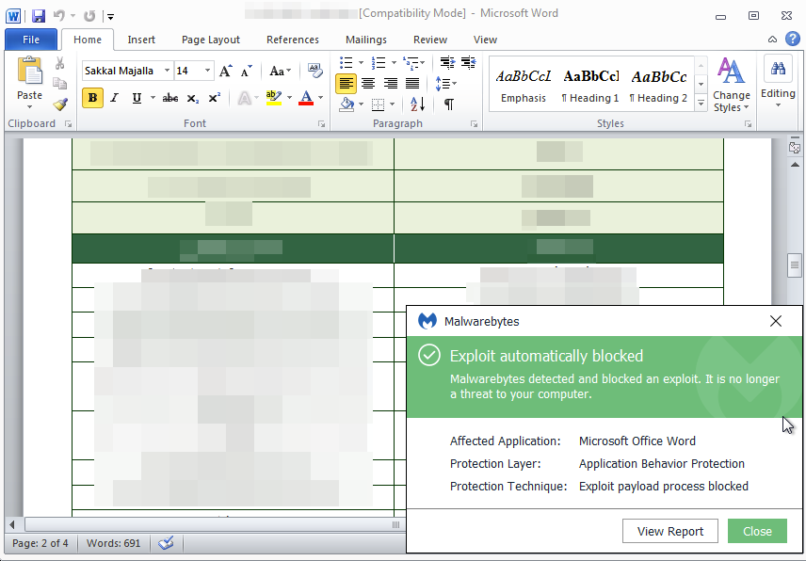Switch to the Insert tab
The image size is (806, 561).
click(141, 40)
